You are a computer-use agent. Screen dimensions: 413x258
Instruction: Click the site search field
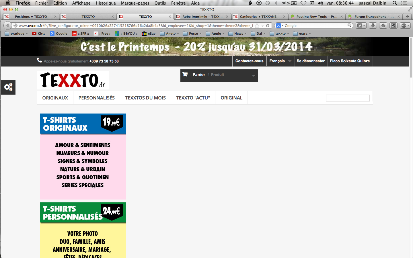348,98
